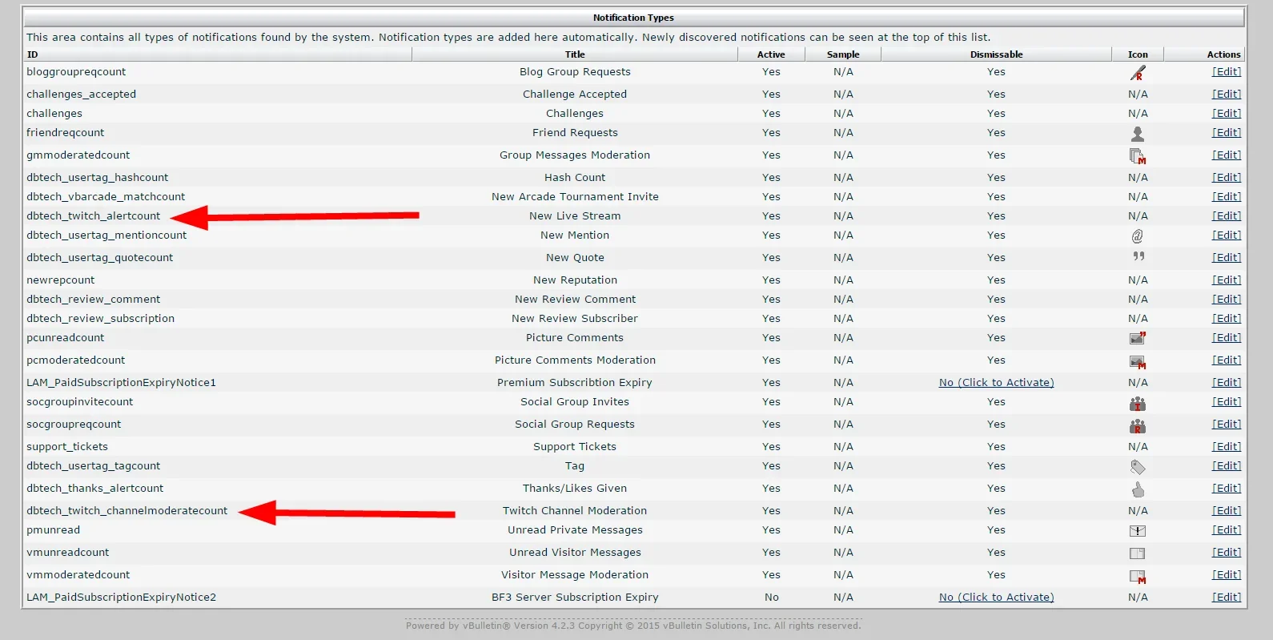Image resolution: width=1273 pixels, height=640 pixels.
Task: Edit the LAM_PaidSubscriptionExpiryNotice2 notification
Action: [x=1227, y=597]
